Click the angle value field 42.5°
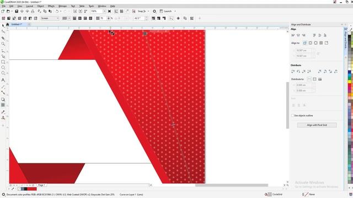This screenshot has width=353, height=198. pos(139,18)
